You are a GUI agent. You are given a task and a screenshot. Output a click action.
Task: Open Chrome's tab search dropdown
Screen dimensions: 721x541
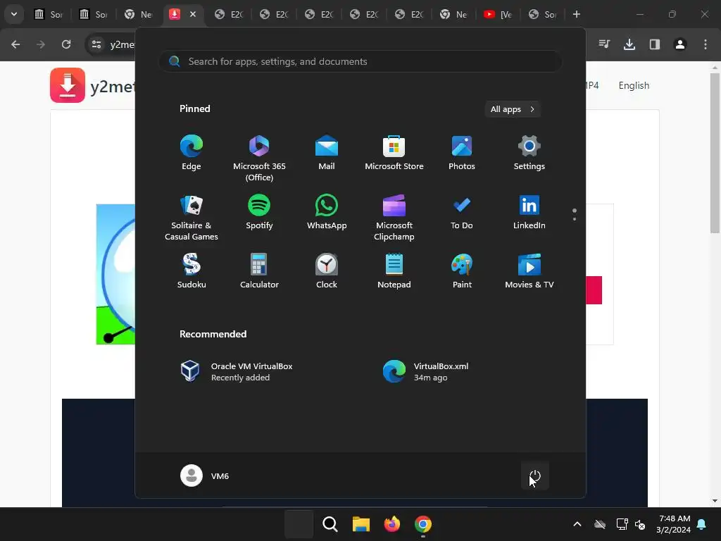pyautogui.click(x=14, y=14)
